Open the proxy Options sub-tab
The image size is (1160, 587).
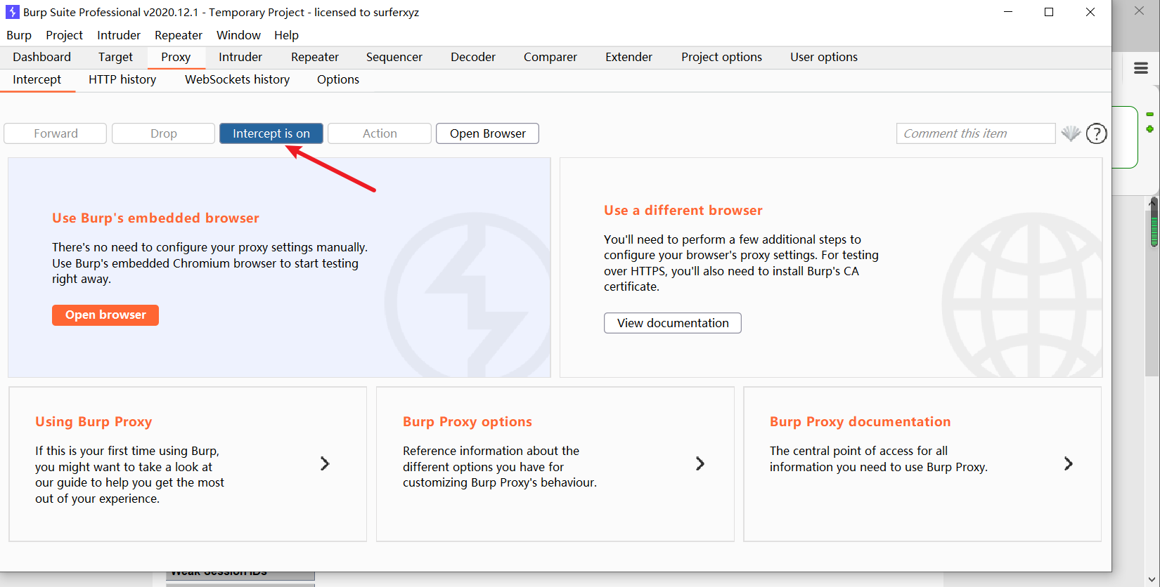(x=338, y=79)
